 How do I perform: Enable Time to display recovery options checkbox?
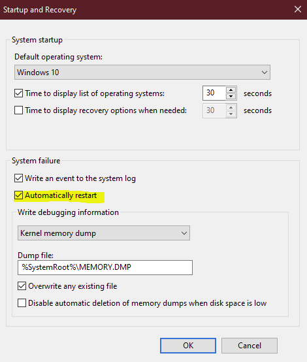(18, 110)
